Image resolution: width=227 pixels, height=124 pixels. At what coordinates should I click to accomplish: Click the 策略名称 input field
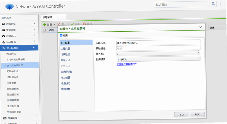pyautogui.click(x=158, y=43)
